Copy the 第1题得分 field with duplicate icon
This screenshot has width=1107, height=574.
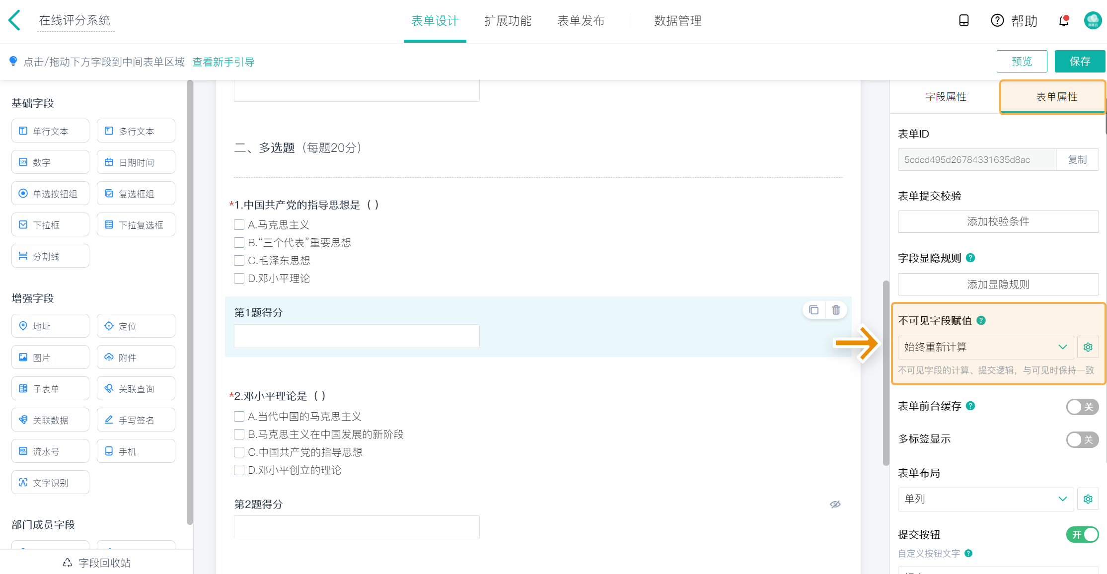(813, 310)
